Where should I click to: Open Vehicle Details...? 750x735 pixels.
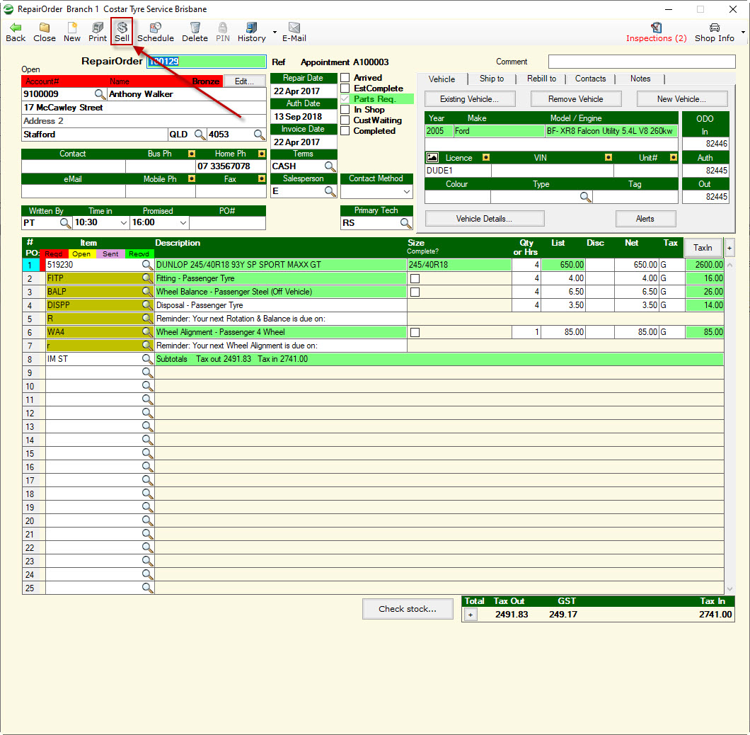(x=484, y=219)
